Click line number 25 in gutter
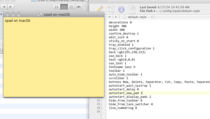210x119 pixels. click(98, 112)
